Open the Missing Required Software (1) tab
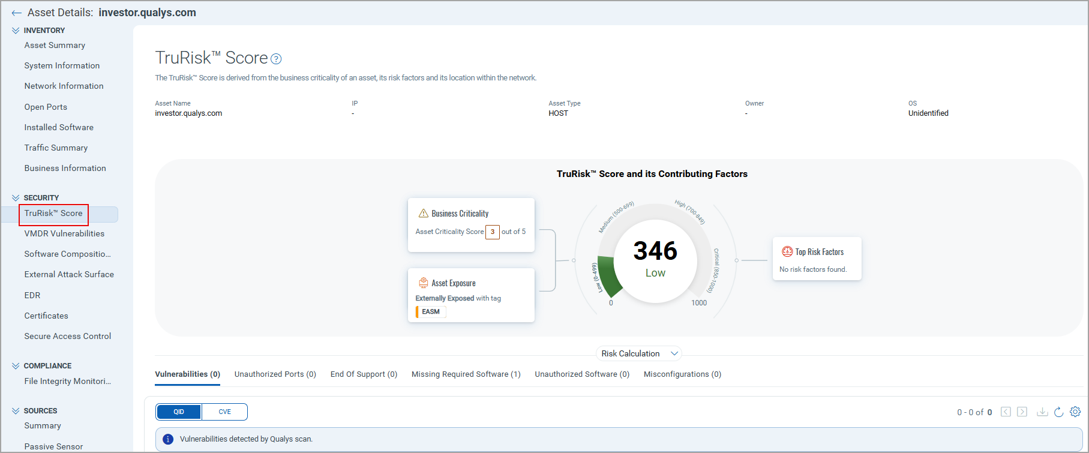This screenshot has height=453, width=1089. [x=466, y=374]
